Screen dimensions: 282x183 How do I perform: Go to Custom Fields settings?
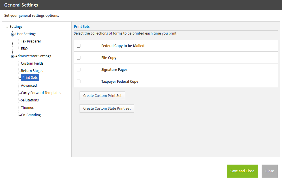(x=32, y=63)
